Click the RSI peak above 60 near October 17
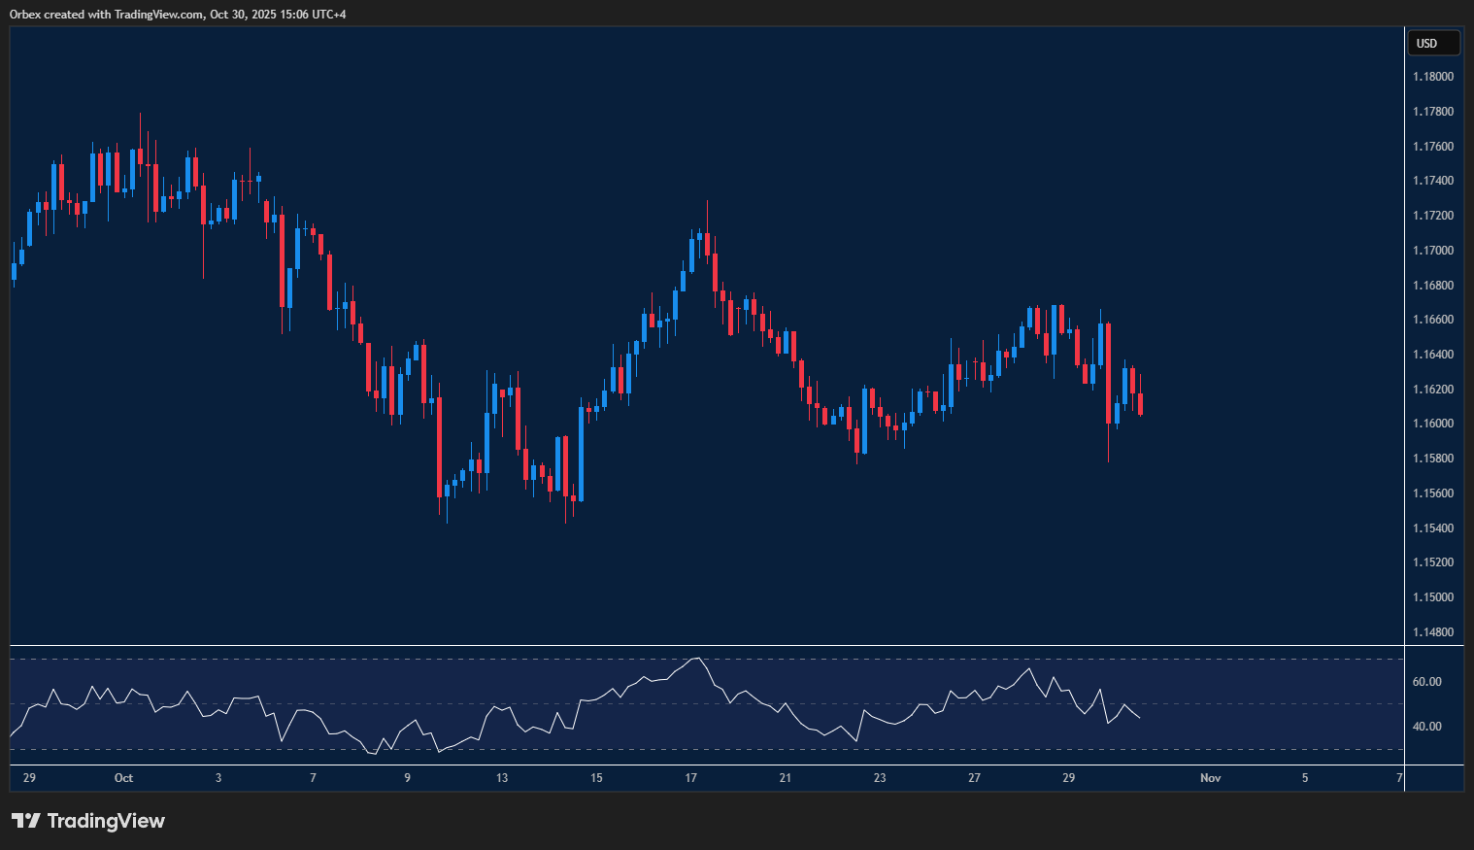The width and height of the screenshot is (1474, 850). [x=695, y=660]
